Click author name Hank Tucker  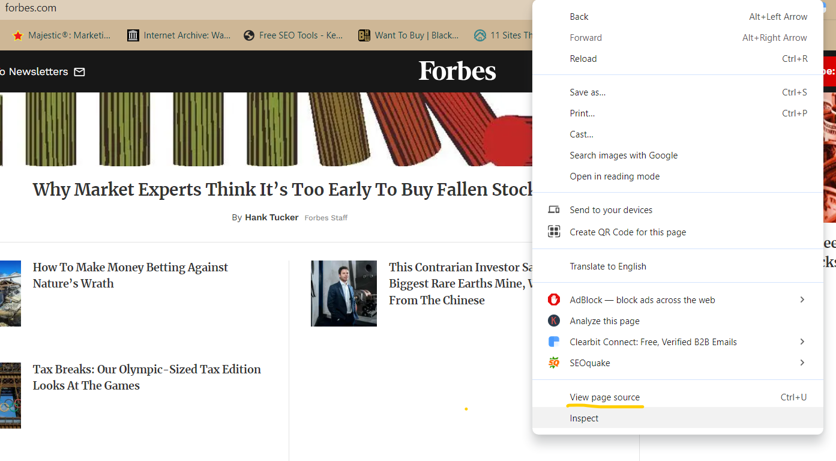pos(271,217)
